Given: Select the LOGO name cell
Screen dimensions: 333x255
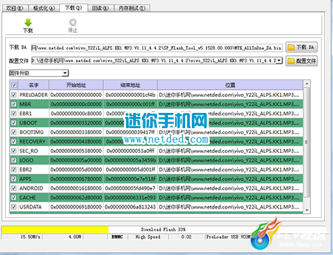Looking at the screenshot, I should (x=33, y=160).
